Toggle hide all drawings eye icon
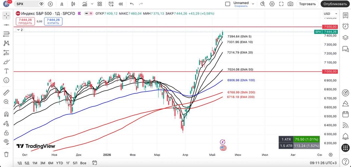This screenshot has width=351, height=167. [6, 142]
